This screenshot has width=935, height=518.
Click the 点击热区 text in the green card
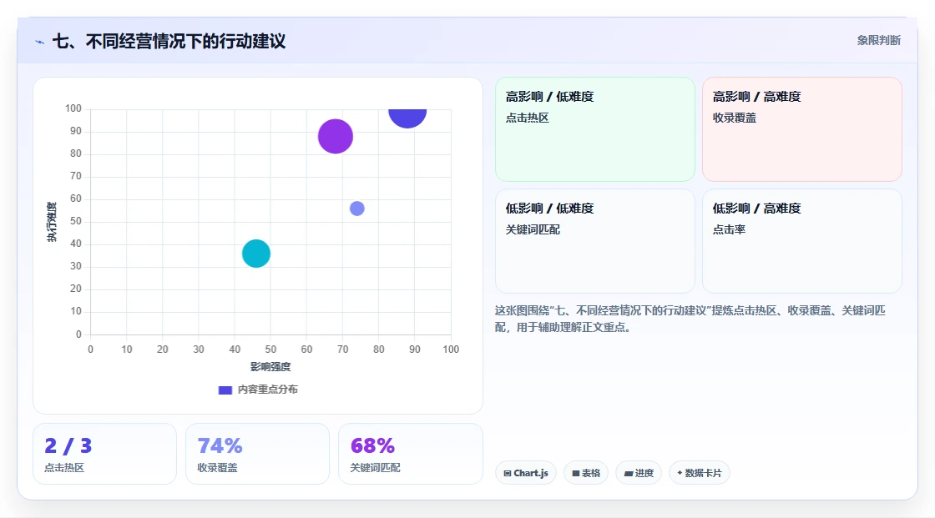click(x=527, y=118)
